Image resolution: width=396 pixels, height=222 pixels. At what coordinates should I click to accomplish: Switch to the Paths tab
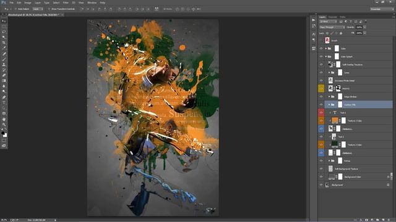tap(342, 17)
